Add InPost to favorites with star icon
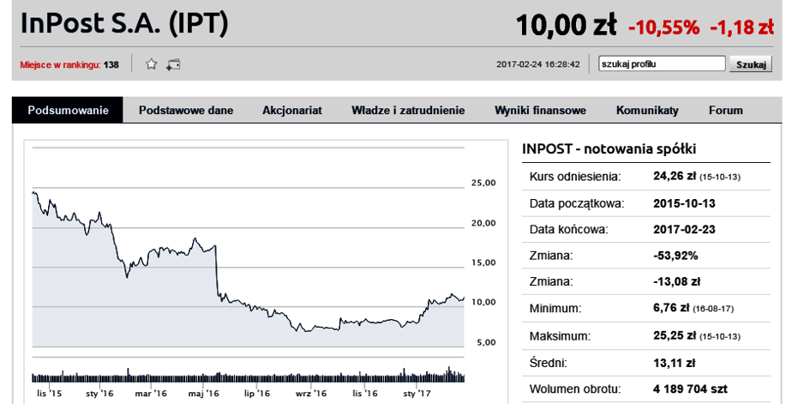This screenshot has width=810, height=404. [x=151, y=64]
